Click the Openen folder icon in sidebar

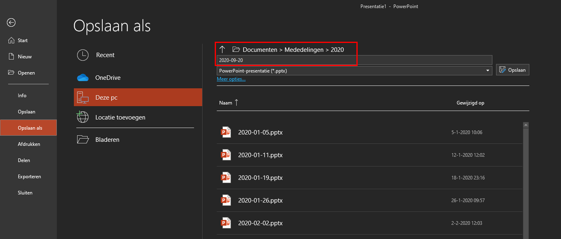pyautogui.click(x=11, y=73)
